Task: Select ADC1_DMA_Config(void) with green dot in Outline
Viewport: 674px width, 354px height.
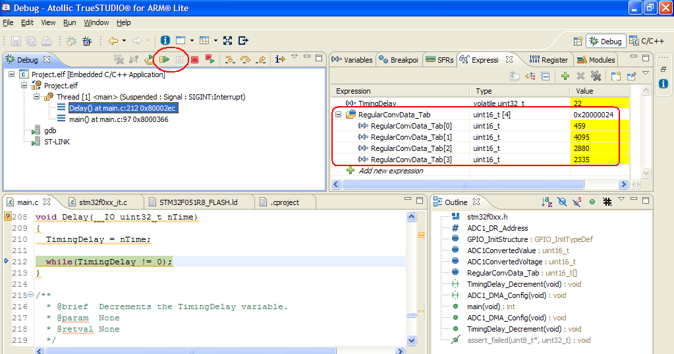Action: point(517,318)
